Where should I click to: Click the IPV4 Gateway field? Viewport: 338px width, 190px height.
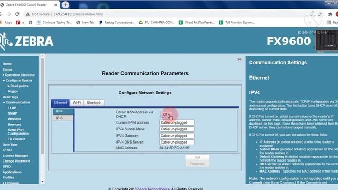point(177,136)
